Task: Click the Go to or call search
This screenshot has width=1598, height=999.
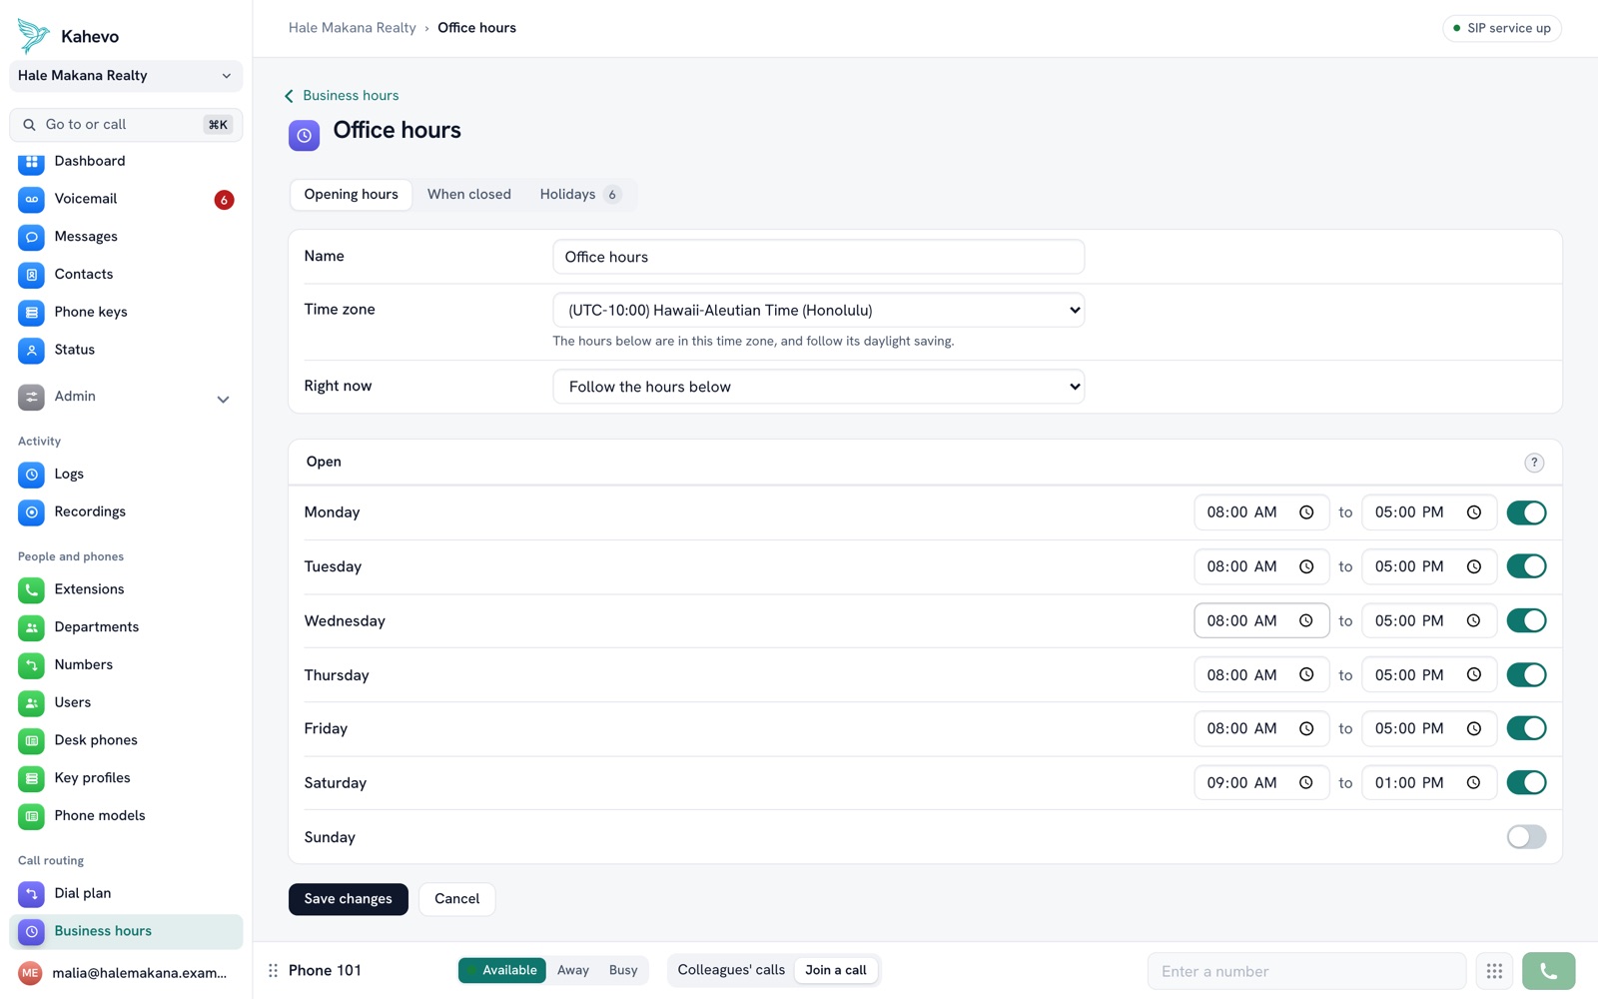Action: click(126, 125)
